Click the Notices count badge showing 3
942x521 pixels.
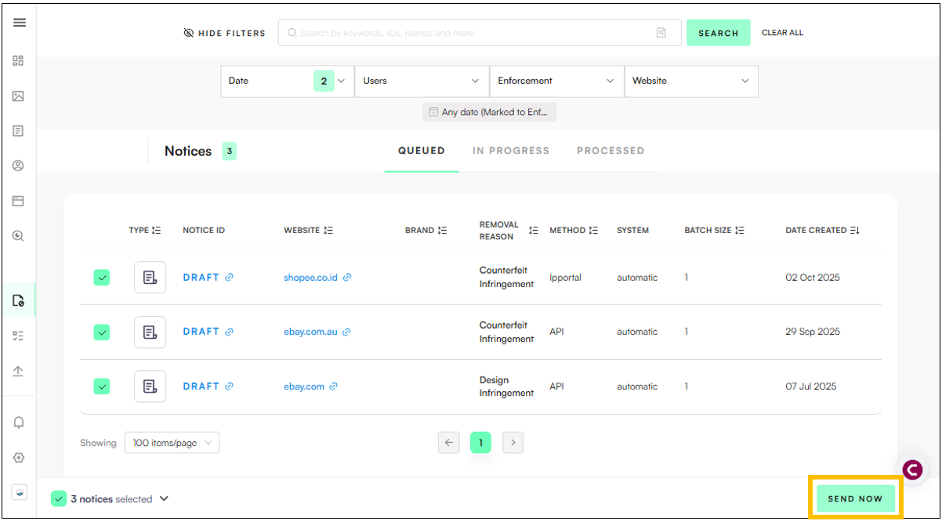point(229,151)
